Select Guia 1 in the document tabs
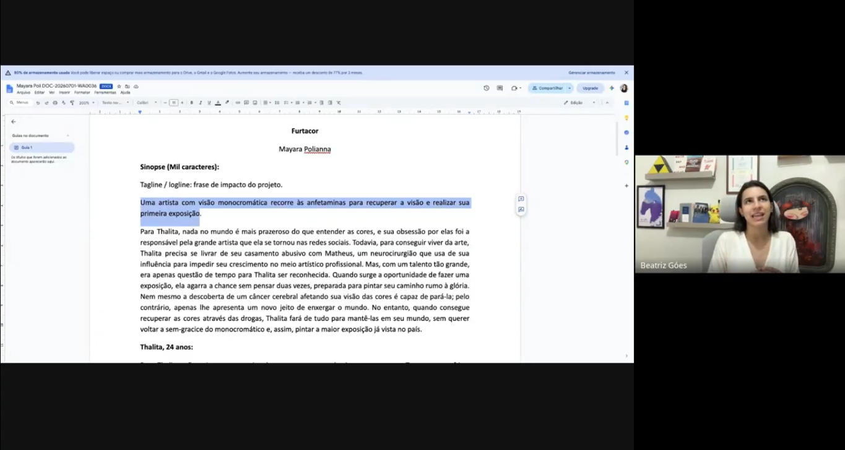Viewport: 845px width, 450px height. tap(41, 148)
